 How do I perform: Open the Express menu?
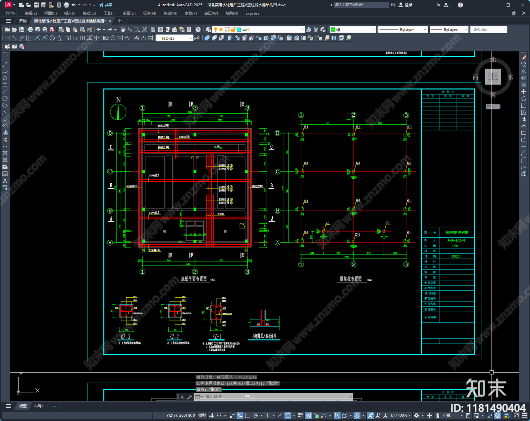[x=252, y=13]
